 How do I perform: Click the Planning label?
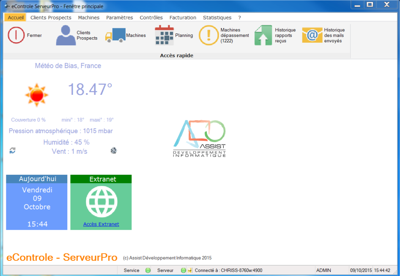click(x=184, y=35)
